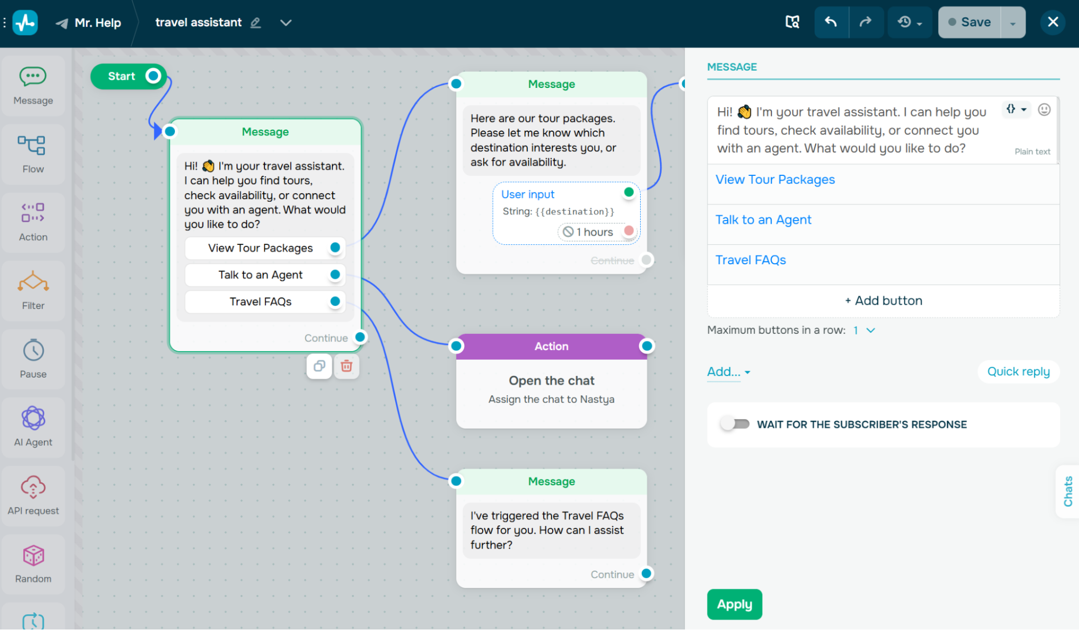Select the Flow block in the sidebar
This screenshot has height=630, width=1079.
click(x=33, y=154)
